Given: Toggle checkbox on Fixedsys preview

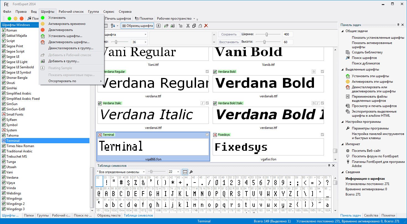Looking at the screenshot, I should pyautogui.click(x=322, y=135).
